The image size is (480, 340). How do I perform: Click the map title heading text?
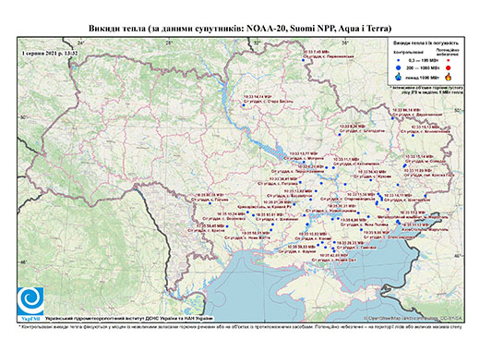(240, 29)
